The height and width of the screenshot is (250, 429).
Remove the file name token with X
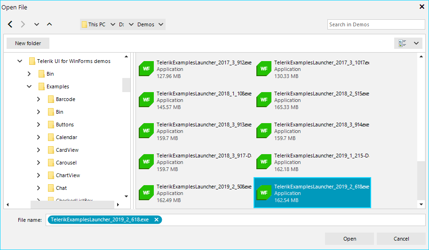[x=156, y=219]
